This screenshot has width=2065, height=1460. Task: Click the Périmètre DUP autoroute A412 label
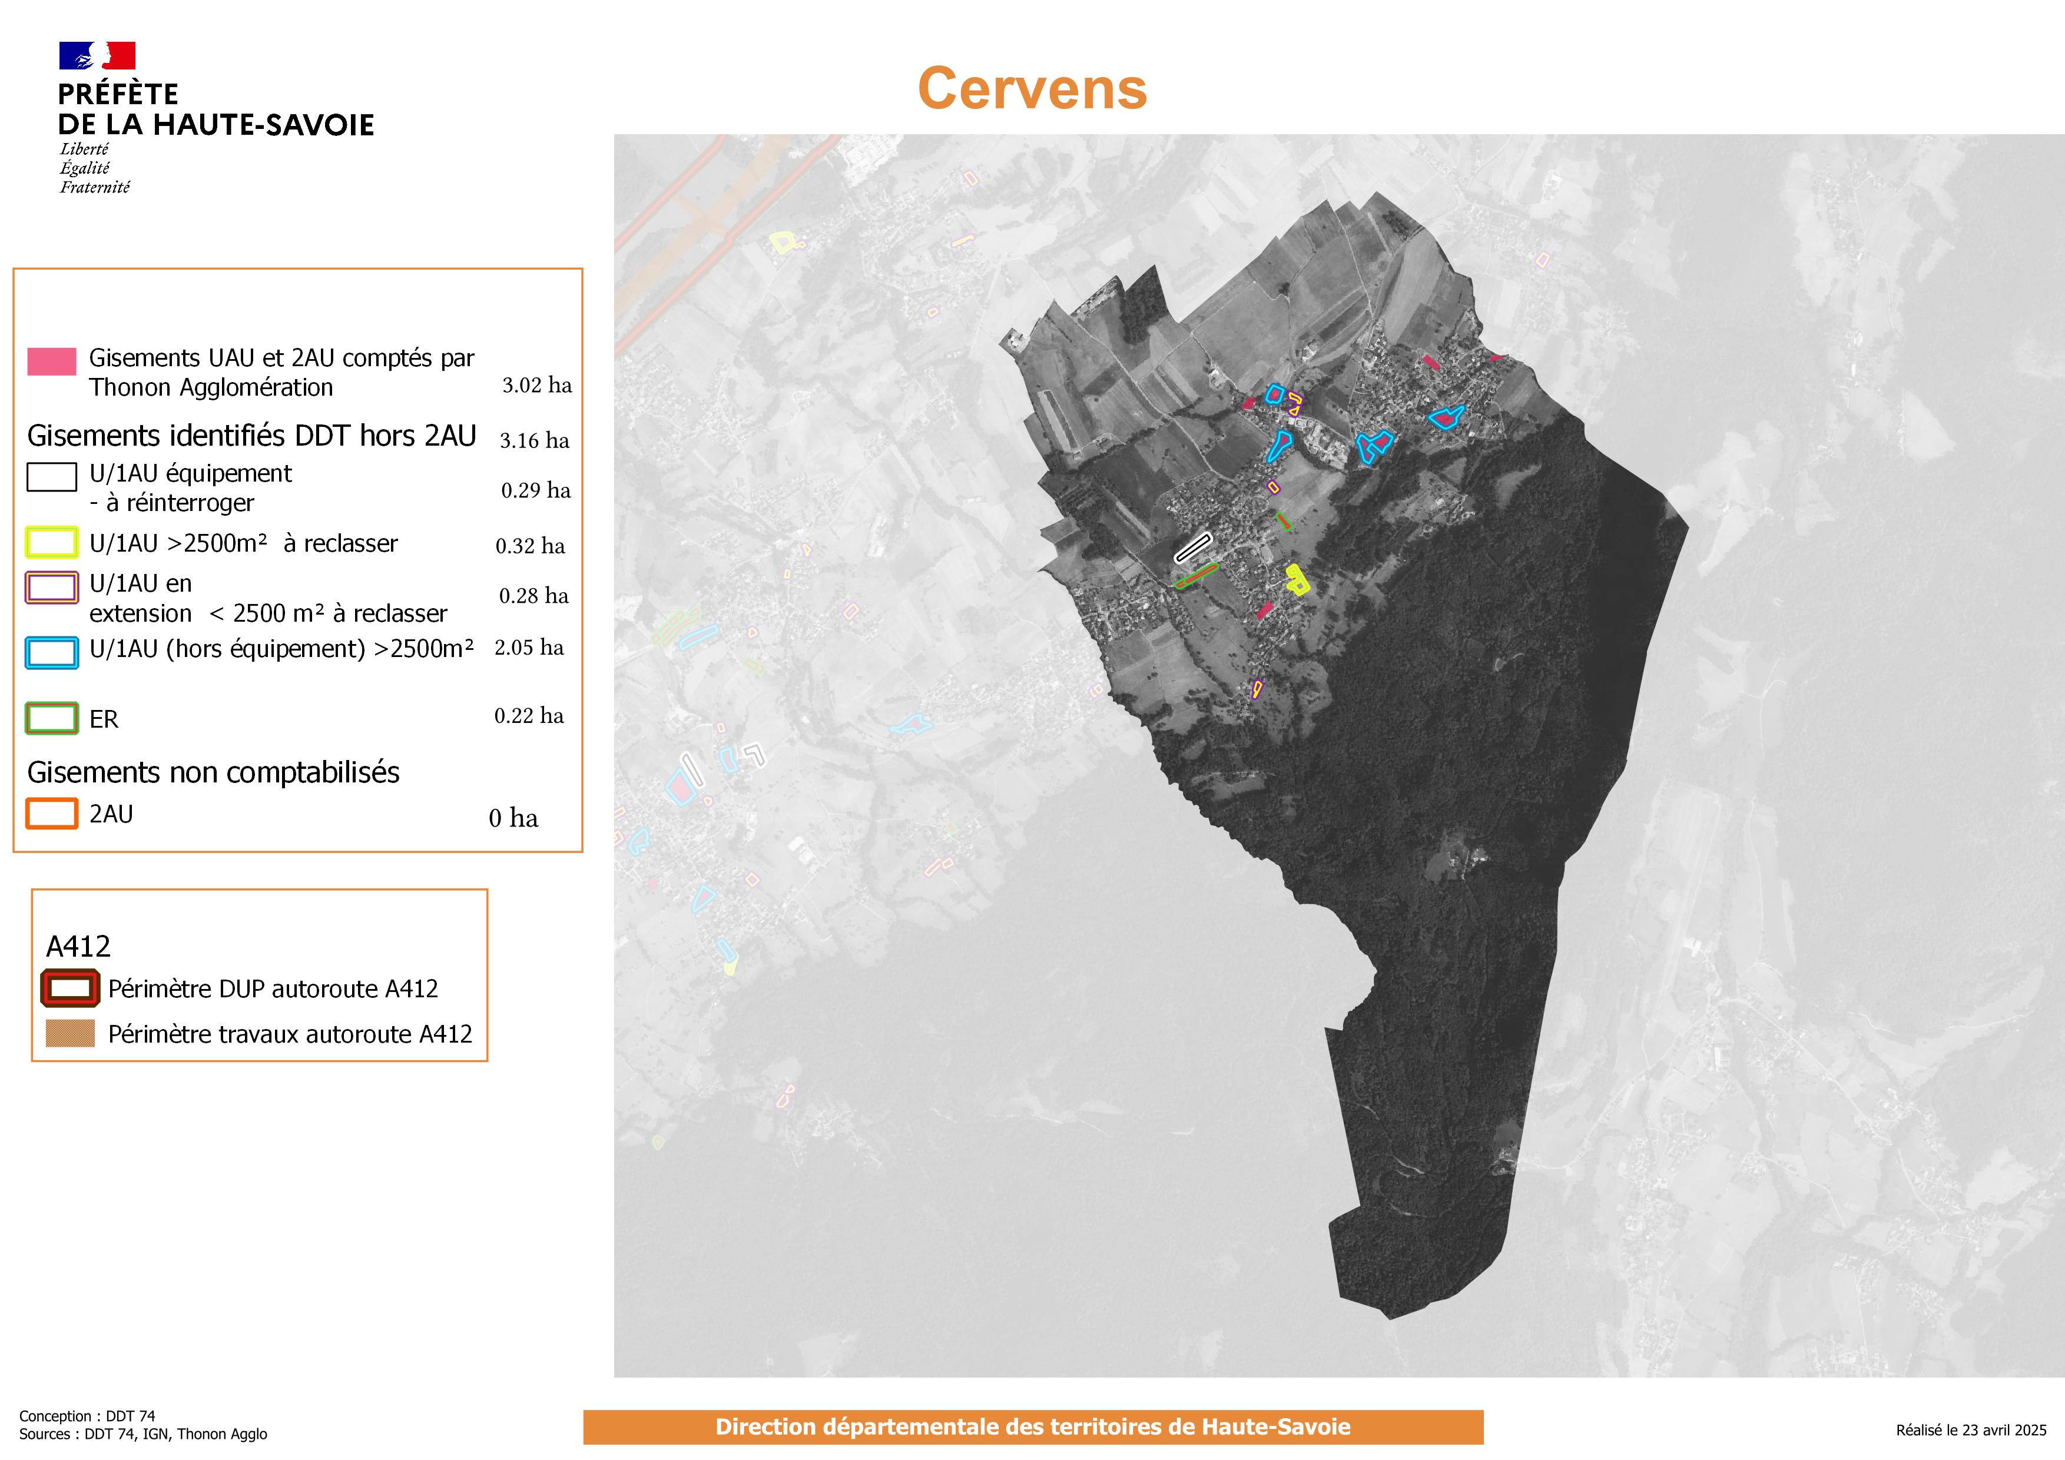[273, 989]
